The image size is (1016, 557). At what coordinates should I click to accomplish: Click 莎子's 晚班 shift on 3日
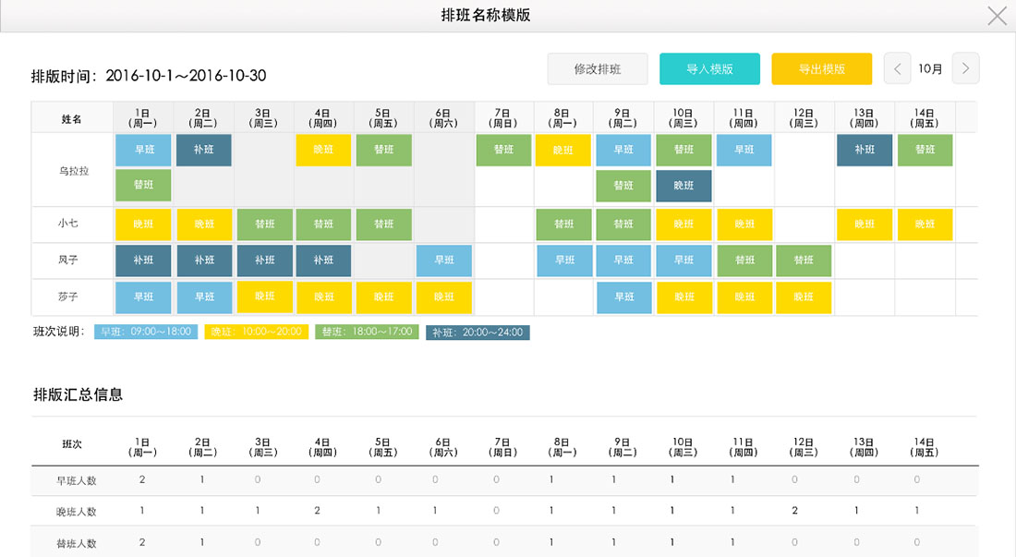pyautogui.click(x=264, y=297)
